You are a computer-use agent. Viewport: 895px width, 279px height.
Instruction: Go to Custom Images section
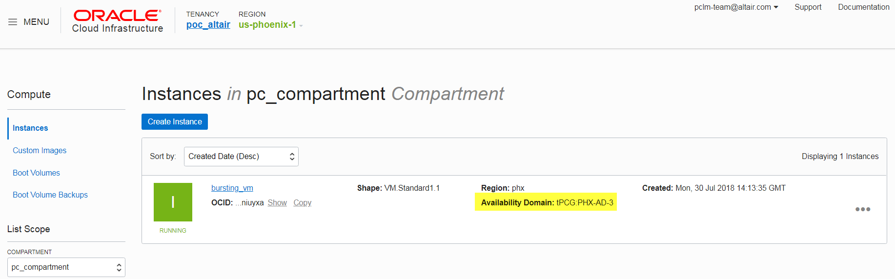point(40,151)
